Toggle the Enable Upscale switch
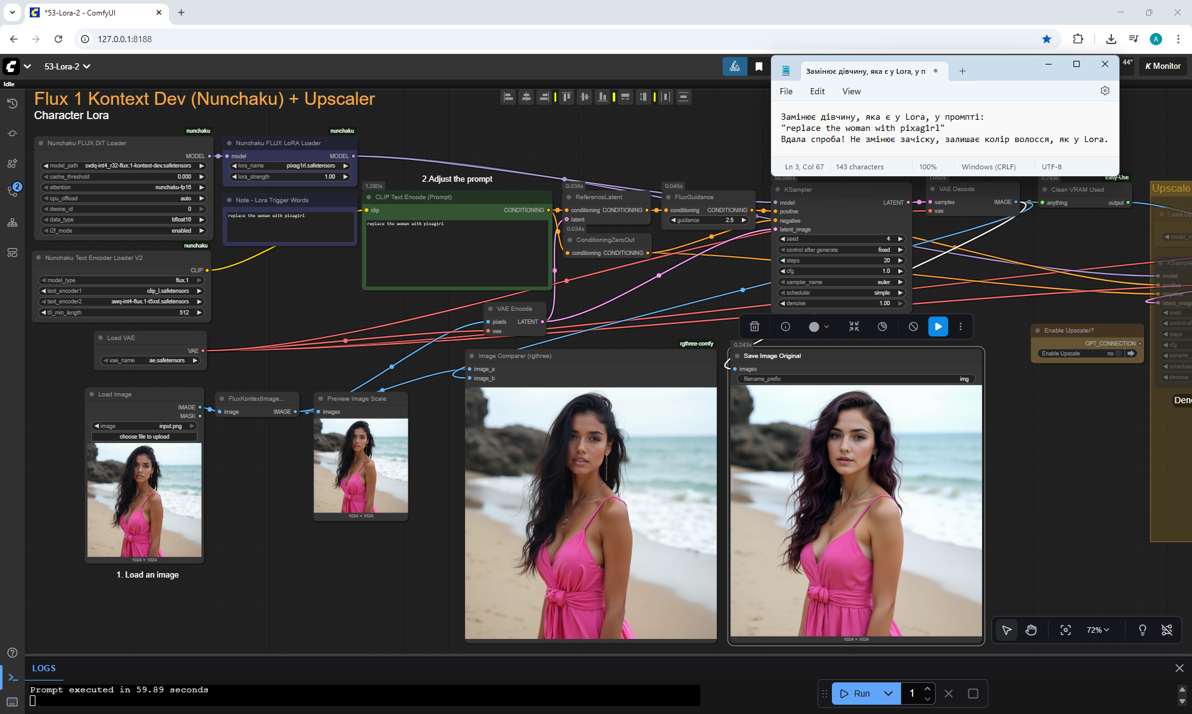This screenshot has height=714, width=1192. point(1117,354)
